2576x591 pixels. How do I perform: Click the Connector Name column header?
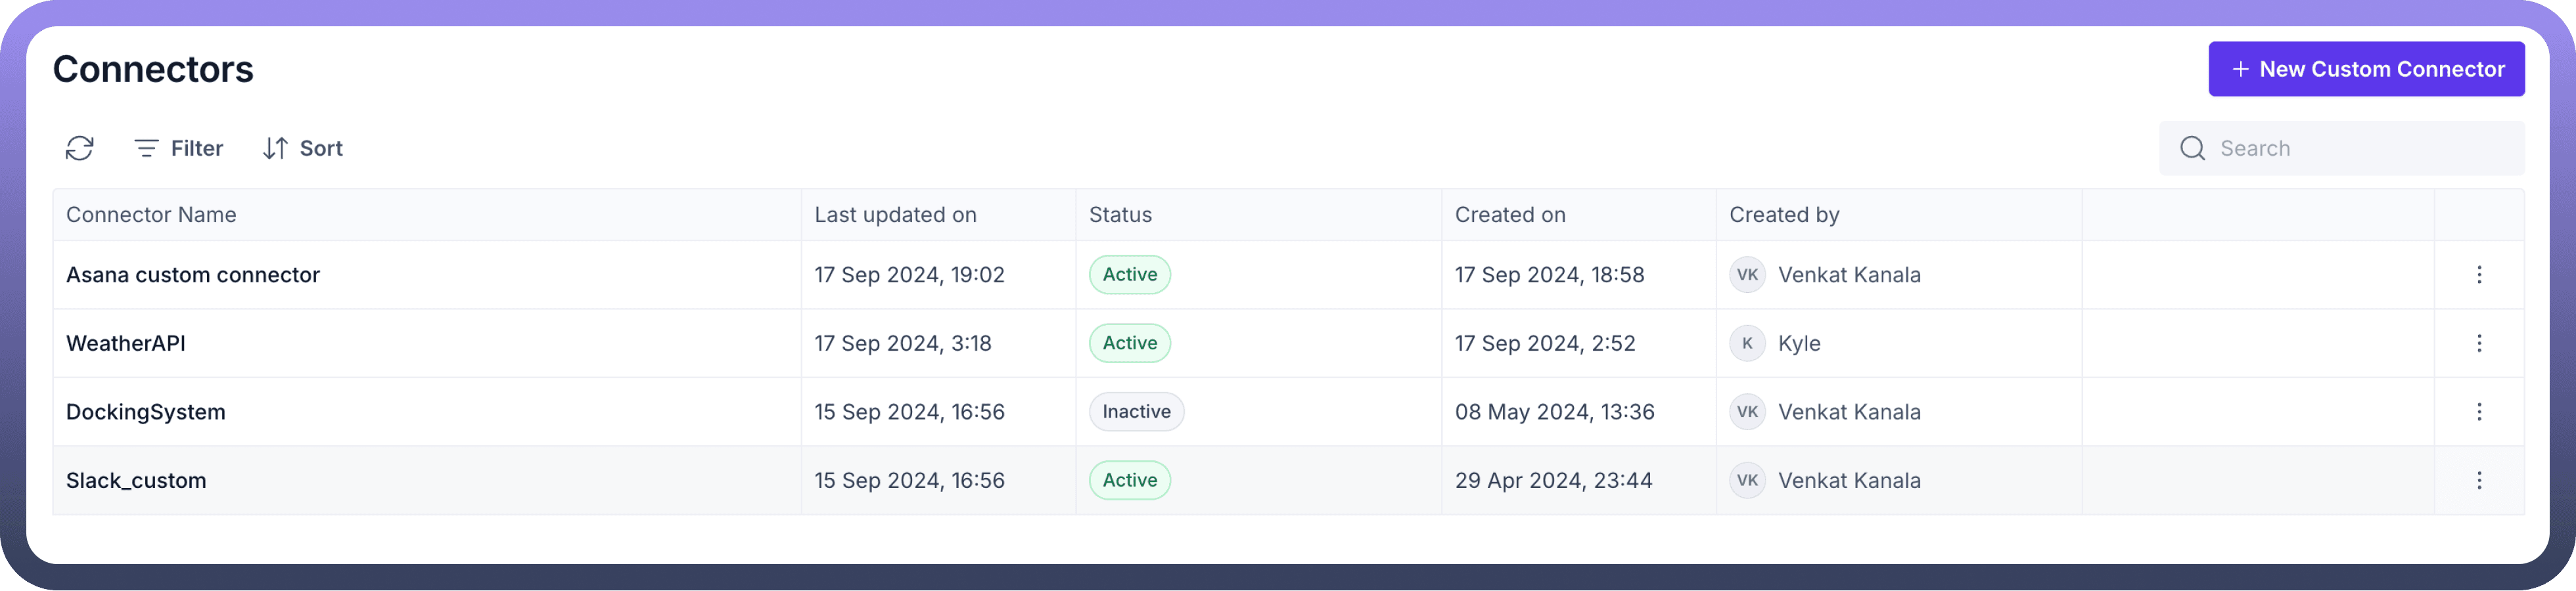[x=151, y=215]
